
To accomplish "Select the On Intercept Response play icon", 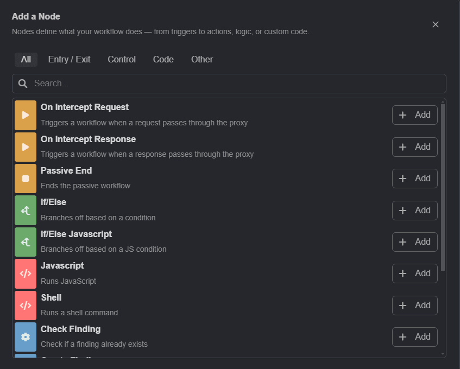I will tap(26, 147).
